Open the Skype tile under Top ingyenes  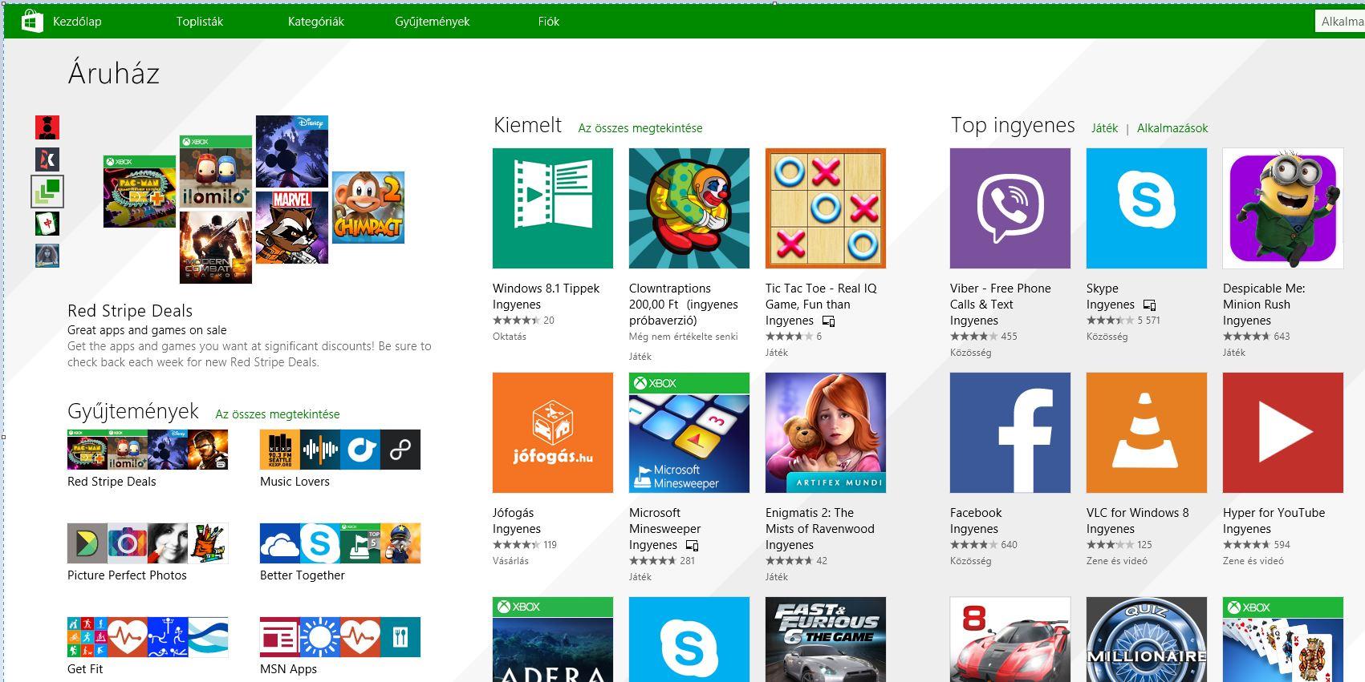click(x=1147, y=208)
